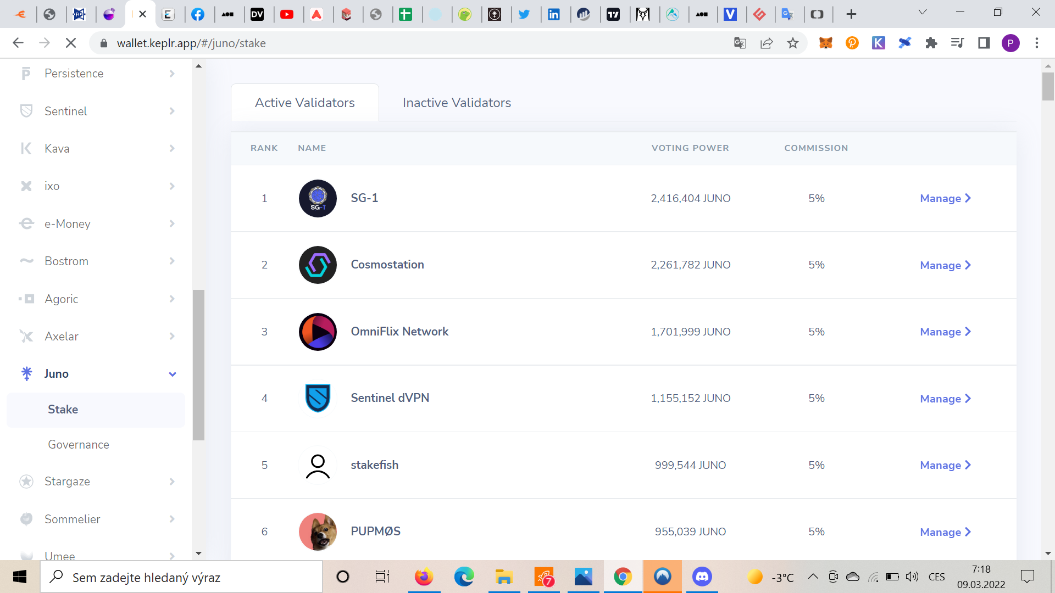Viewport: 1055px width, 593px height.
Task: Click Manage for stakefish validator
Action: coord(945,465)
